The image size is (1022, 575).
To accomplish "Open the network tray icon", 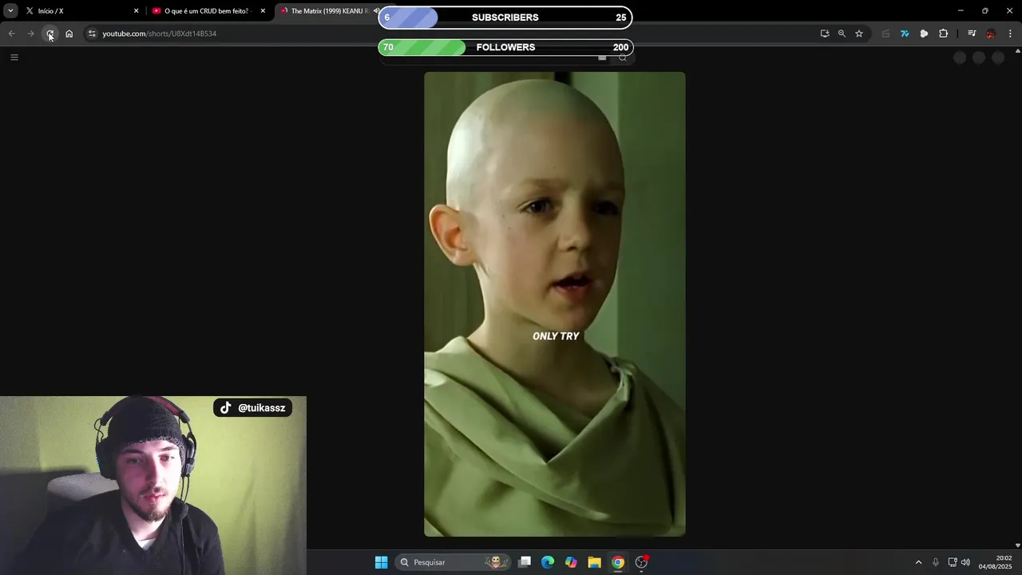I will tap(952, 562).
